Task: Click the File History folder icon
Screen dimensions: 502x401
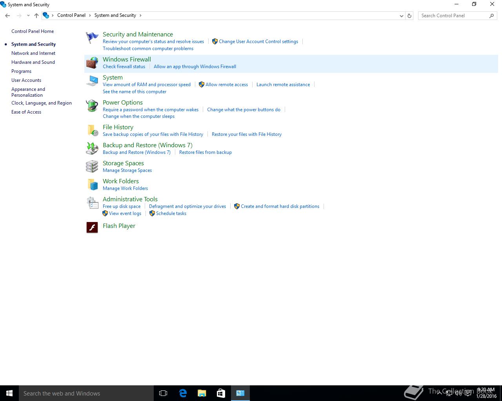Action: tap(92, 130)
